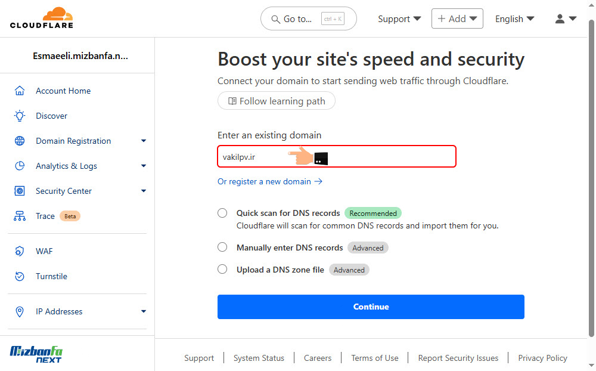Click the Analytics & Logs pie chart icon
The width and height of the screenshot is (596, 371).
pyautogui.click(x=20, y=166)
